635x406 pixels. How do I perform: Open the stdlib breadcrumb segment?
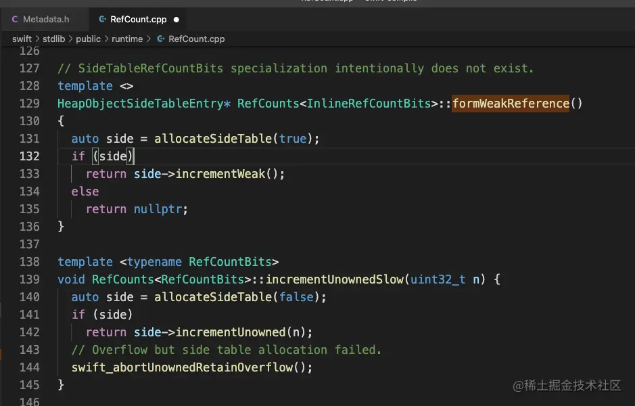click(54, 39)
